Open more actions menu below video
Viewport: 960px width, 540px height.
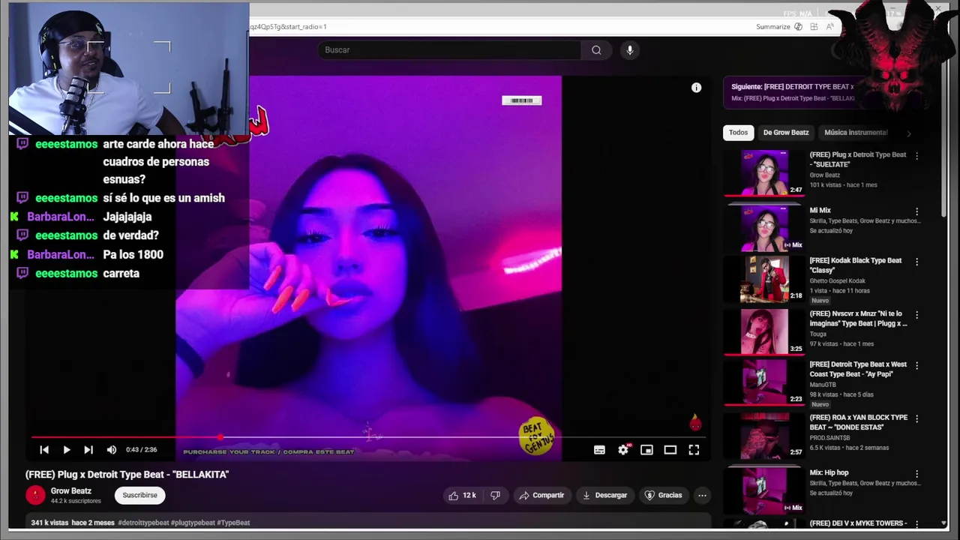tap(702, 495)
